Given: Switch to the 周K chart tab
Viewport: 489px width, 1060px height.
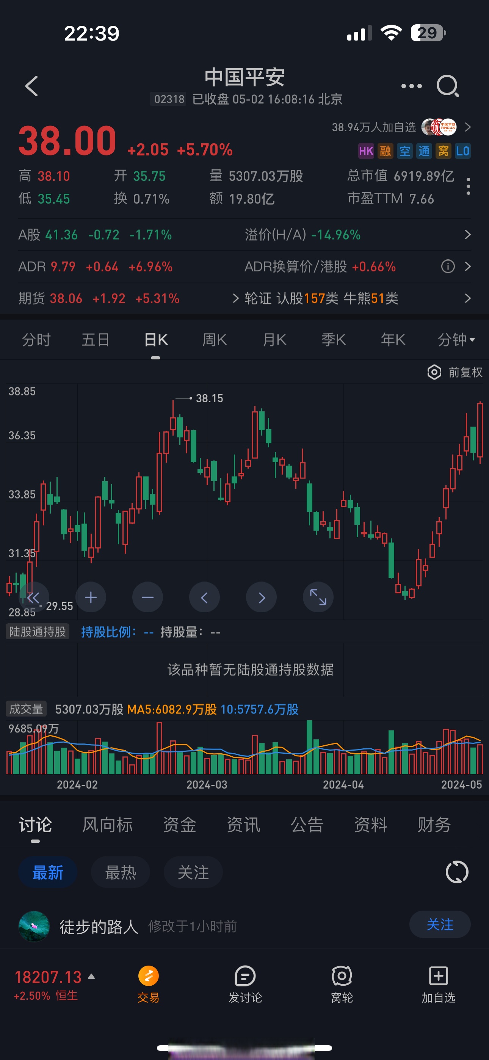Looking at the screenshot, I should [x=215, y=339].
